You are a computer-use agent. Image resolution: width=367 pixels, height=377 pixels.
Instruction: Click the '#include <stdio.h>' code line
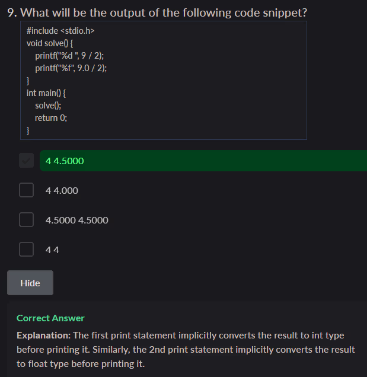tap(60, 30)
